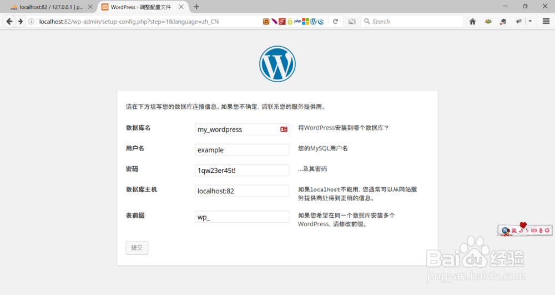Click the 表前缀 field containing wp_
The height and width of the screenshot is (295, 555).
point(242,217)
